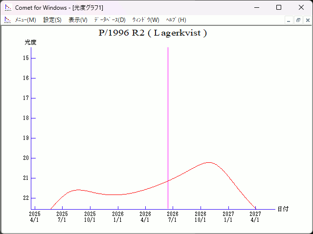
Task: Click the graph document icon beside メニュー
Action: point(8,20)
